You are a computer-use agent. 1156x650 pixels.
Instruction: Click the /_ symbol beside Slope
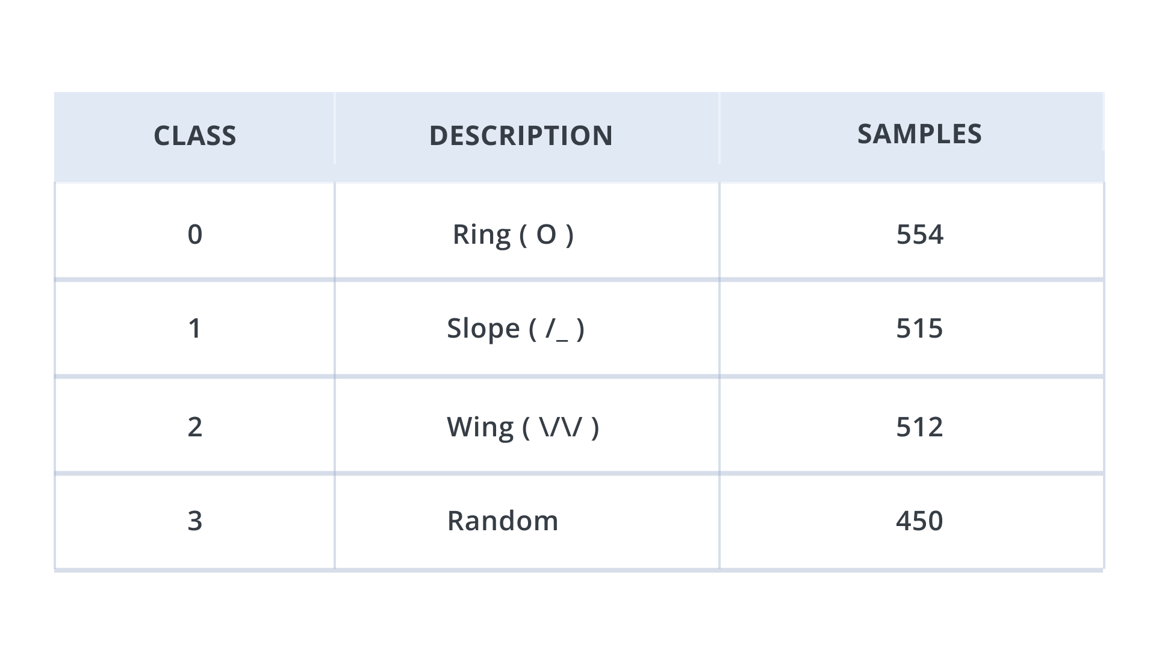(x=557, y=329)
